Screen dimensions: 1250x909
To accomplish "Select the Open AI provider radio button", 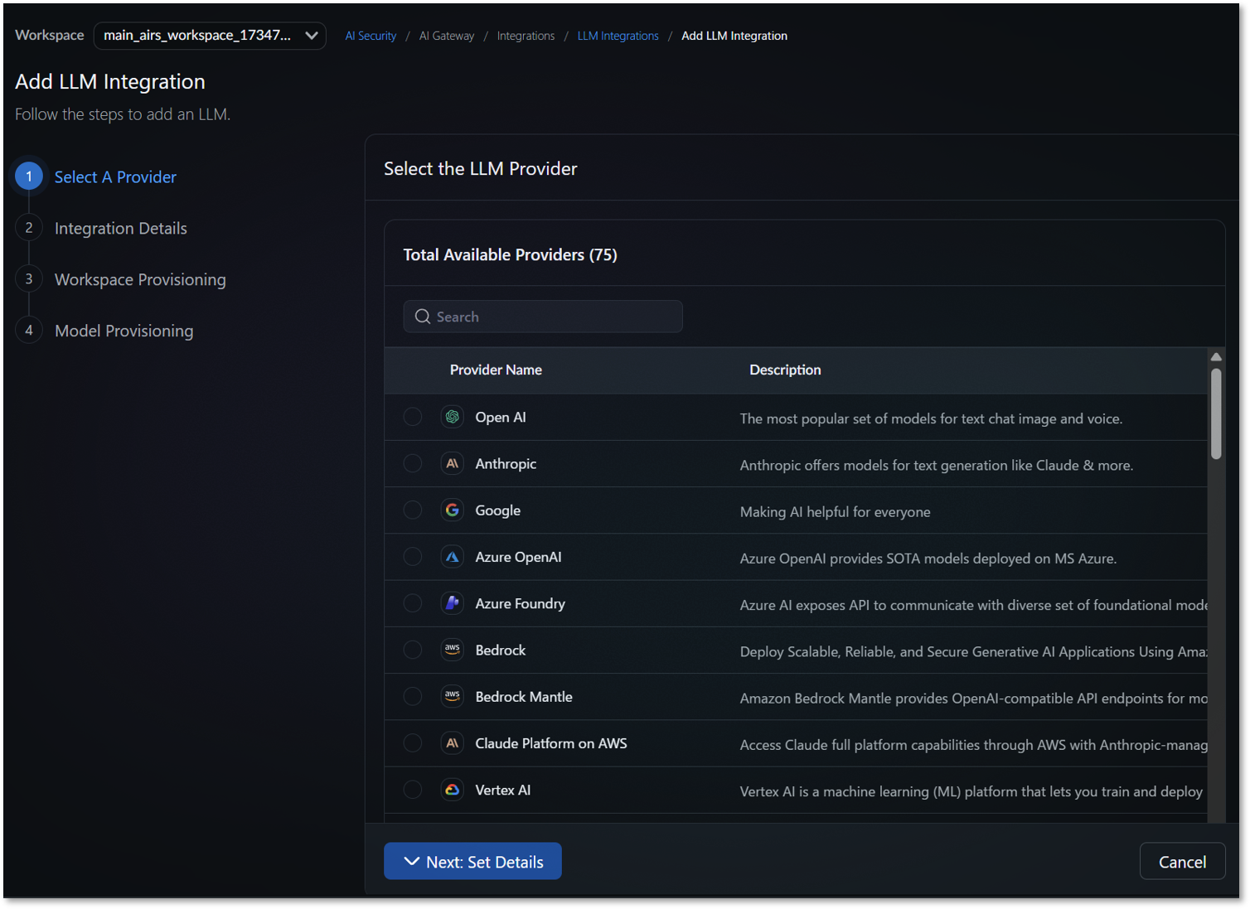I will point(412,417).
